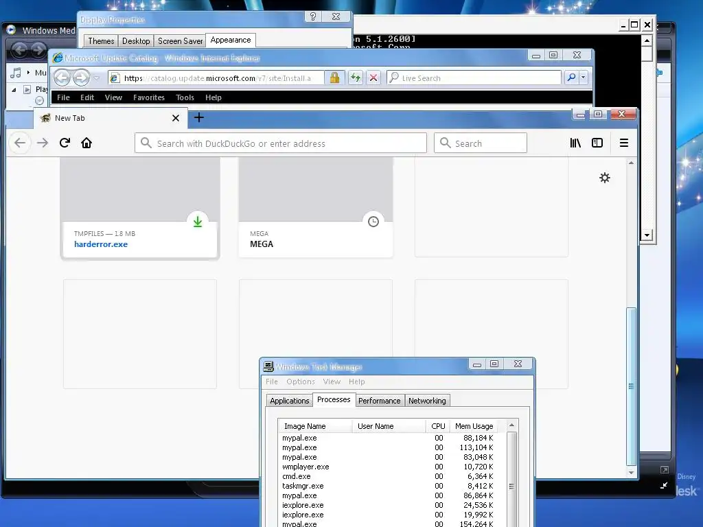Click the history clock icon on MEGA tile
This screenshot has height=527, width=703.
pyautogui.click(x=373, y=222)
